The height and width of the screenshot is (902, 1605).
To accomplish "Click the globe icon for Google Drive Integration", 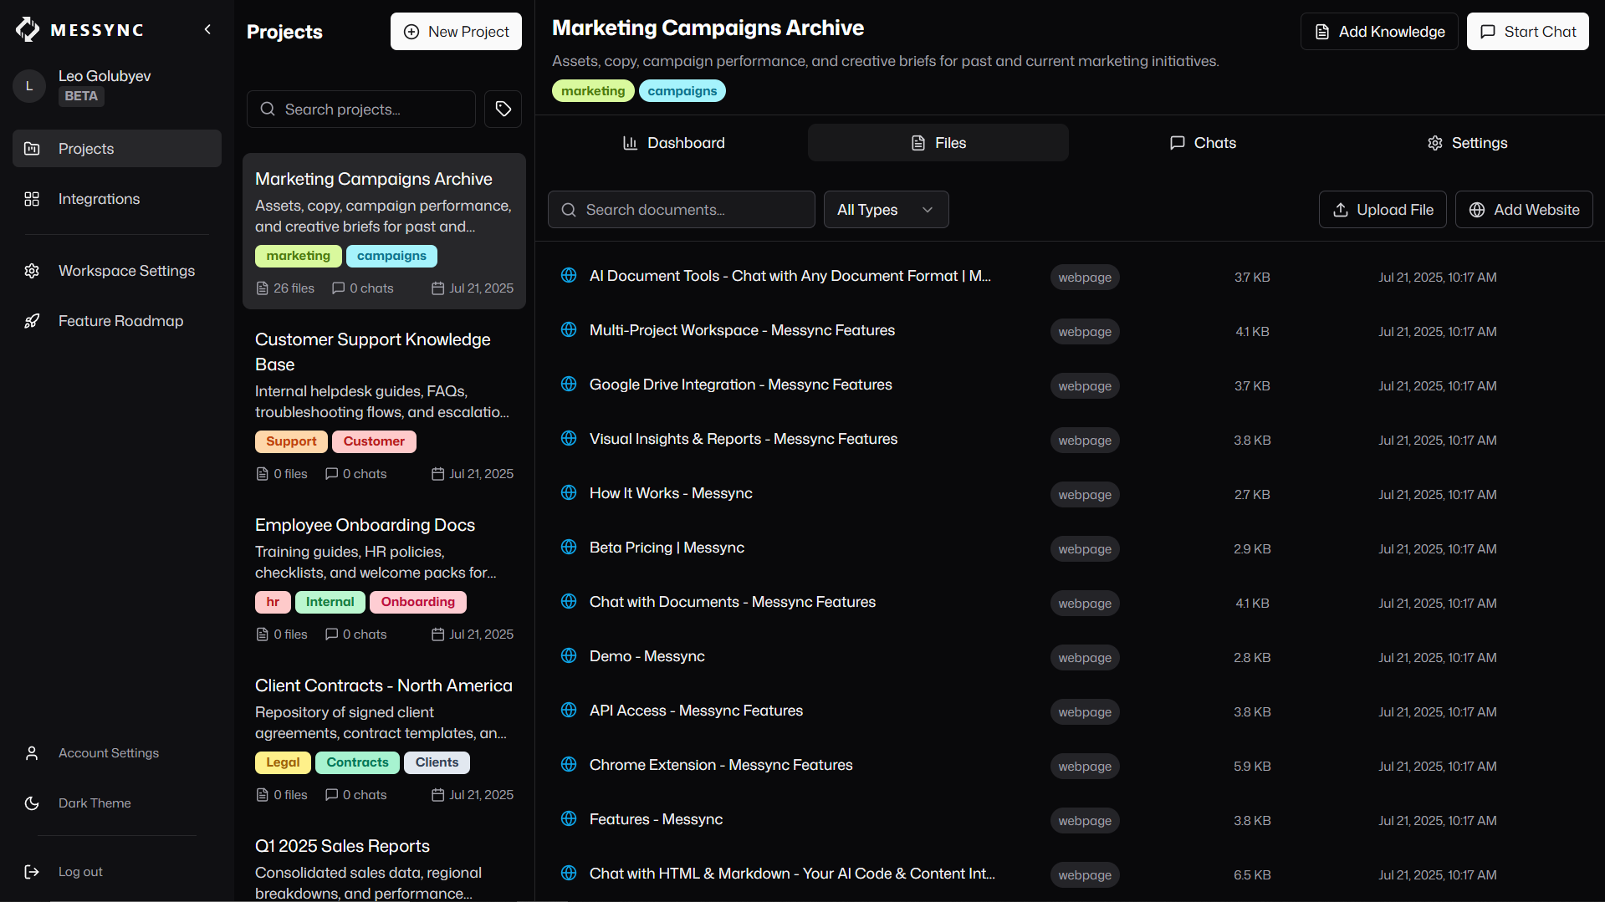I will [x=569, y=385].
